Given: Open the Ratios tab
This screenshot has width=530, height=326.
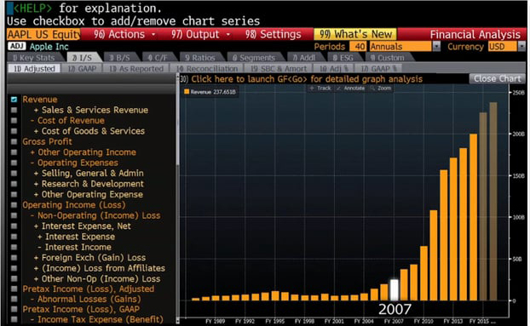Looking at the screenshot, I should [x=199, y=58].
